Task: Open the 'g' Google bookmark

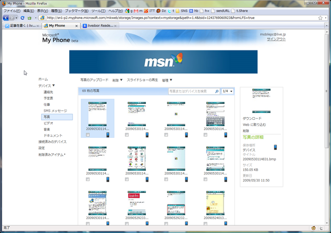Action: pos(128,11)
